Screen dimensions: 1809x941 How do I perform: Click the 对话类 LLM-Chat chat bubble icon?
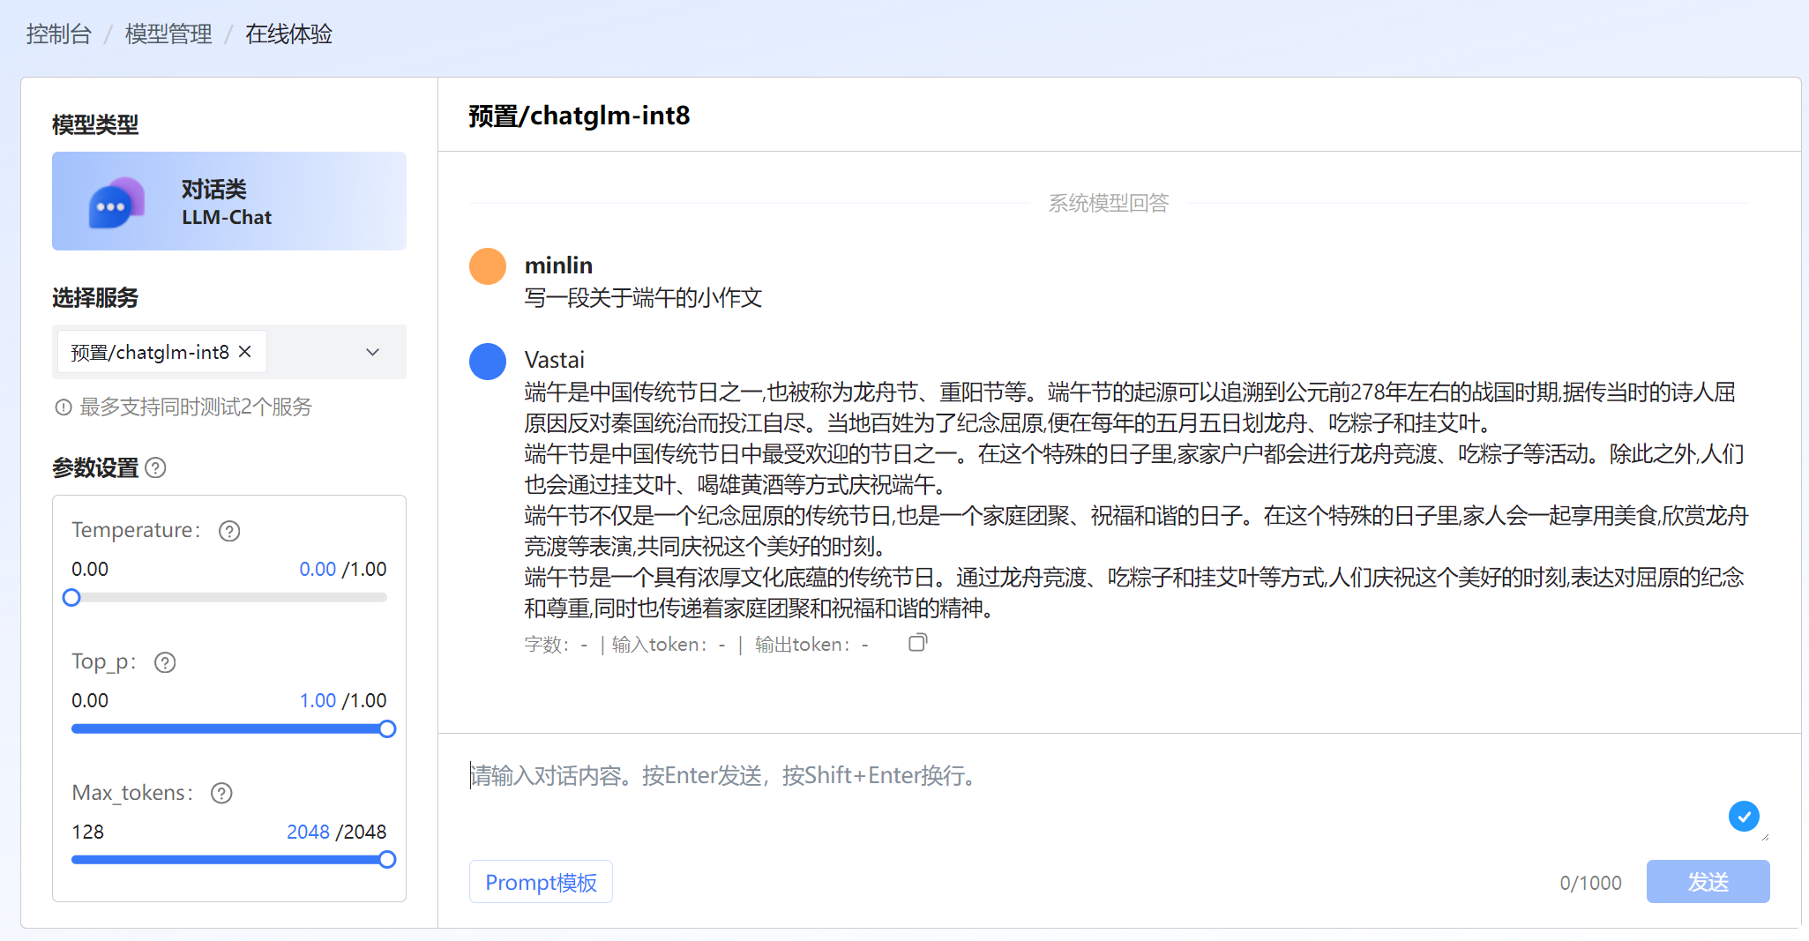pyautogui.click(x=116, y=203)
